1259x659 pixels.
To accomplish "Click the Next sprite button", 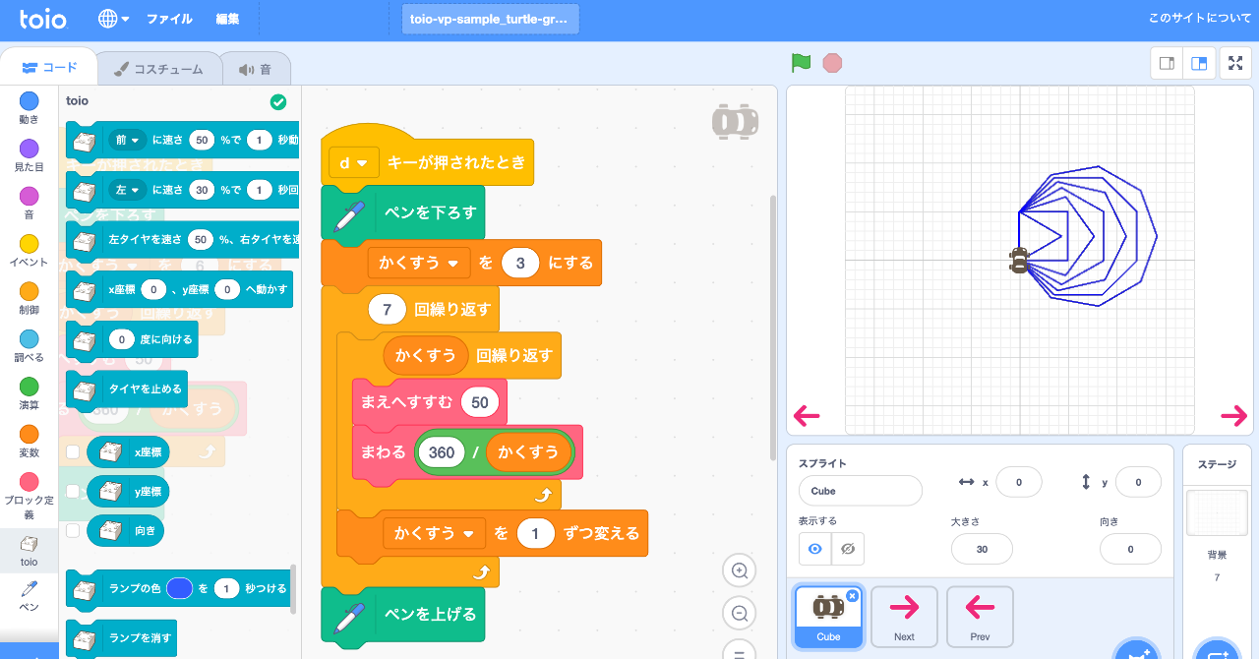I will tap(903, 617).
